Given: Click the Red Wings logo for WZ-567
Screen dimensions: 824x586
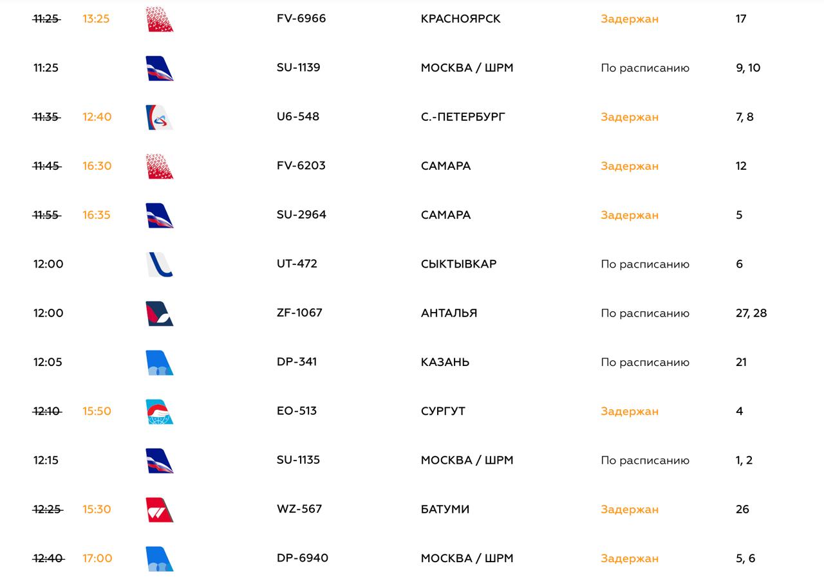Looking at the screenshot, I should (x=160, y=509).
